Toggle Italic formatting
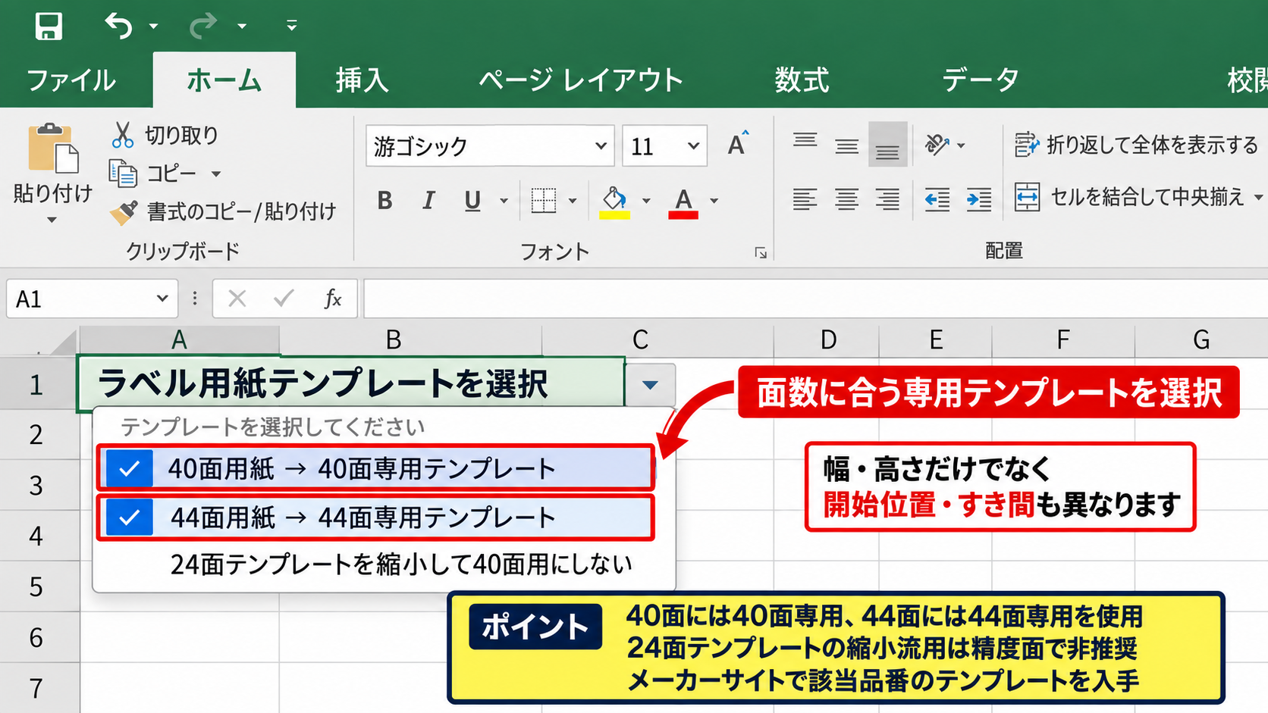 [x=428, y=201]
